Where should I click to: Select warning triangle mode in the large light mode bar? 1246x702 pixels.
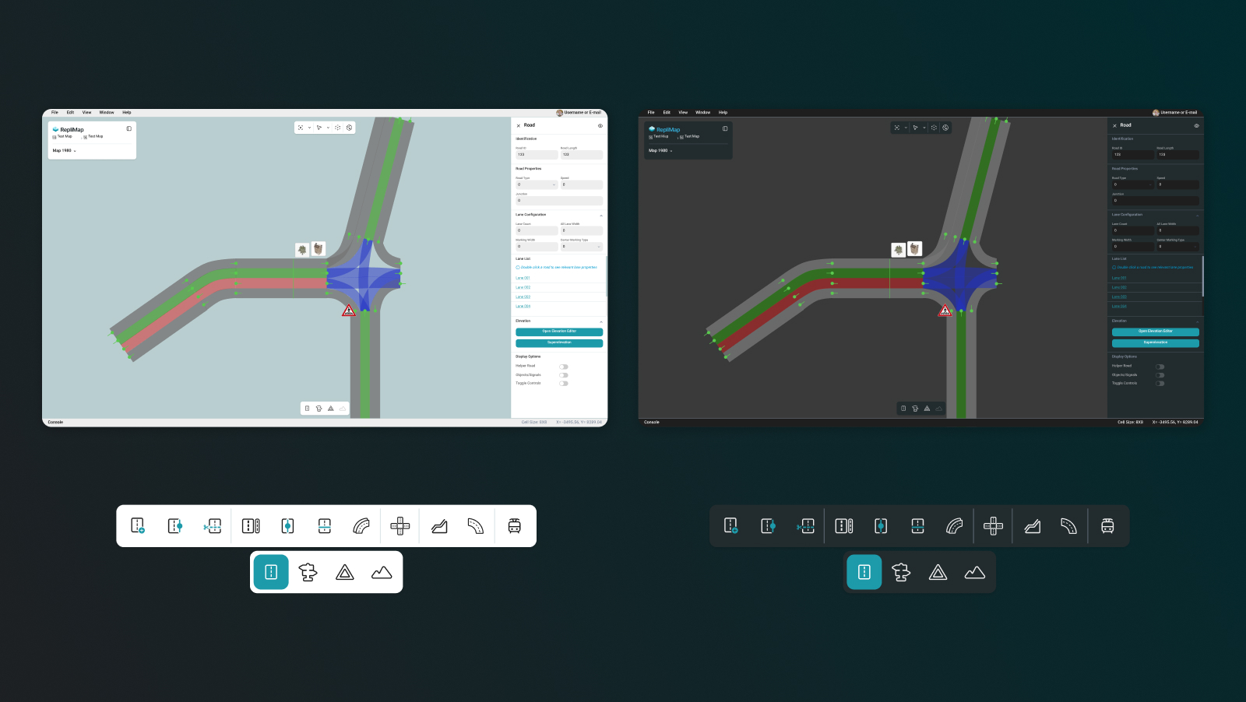click(x=345, y=573)
